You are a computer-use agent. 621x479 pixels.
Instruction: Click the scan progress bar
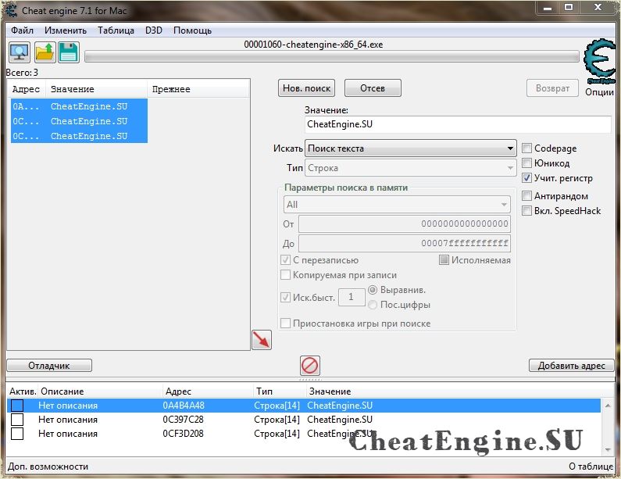(x=332, y=57)
